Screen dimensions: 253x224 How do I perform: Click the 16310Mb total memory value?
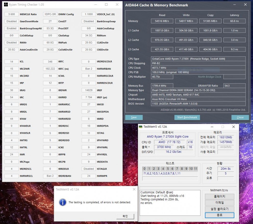tap(225, 137)
